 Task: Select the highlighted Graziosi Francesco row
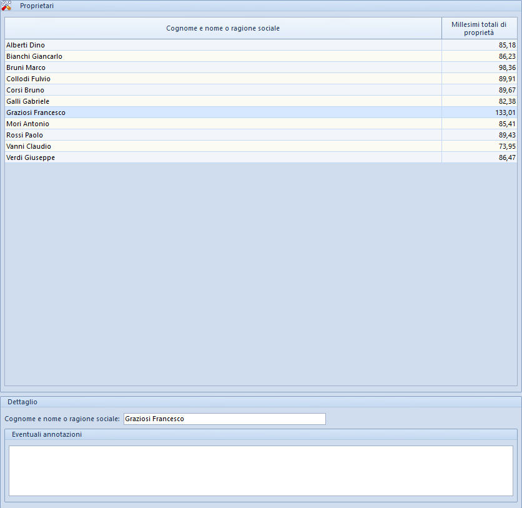click(x=261, y=112)
